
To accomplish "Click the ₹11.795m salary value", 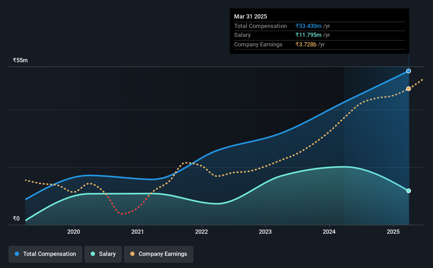I will 308,35.
